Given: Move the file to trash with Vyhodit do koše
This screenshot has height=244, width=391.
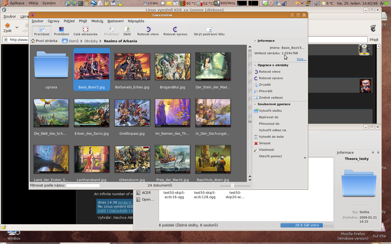Looking at the screenshot, I should click(269, 137).
